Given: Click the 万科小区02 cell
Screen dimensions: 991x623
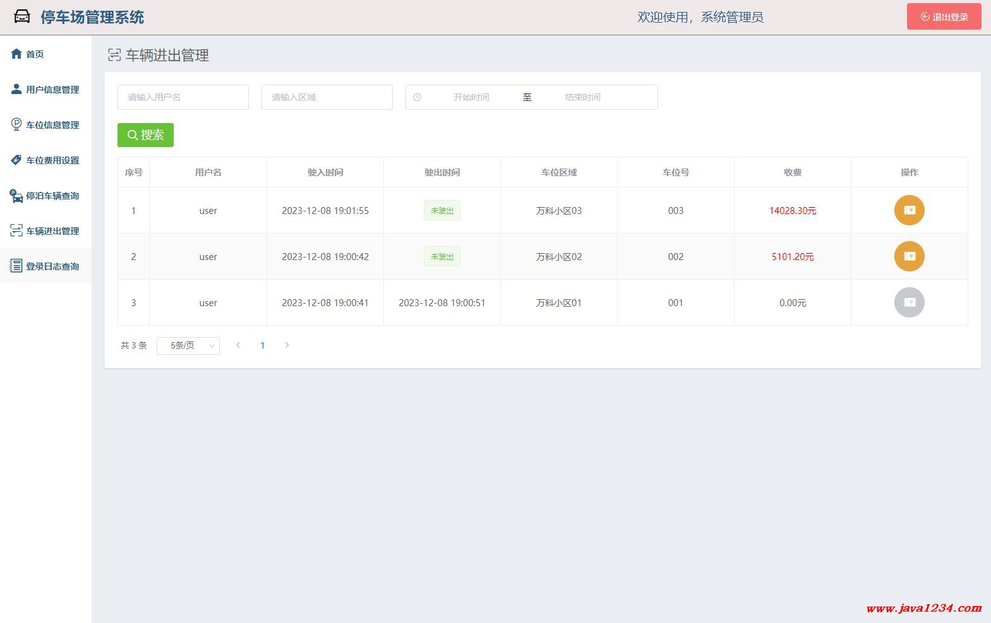Looking at the screenshot, I should click(559, 257).
